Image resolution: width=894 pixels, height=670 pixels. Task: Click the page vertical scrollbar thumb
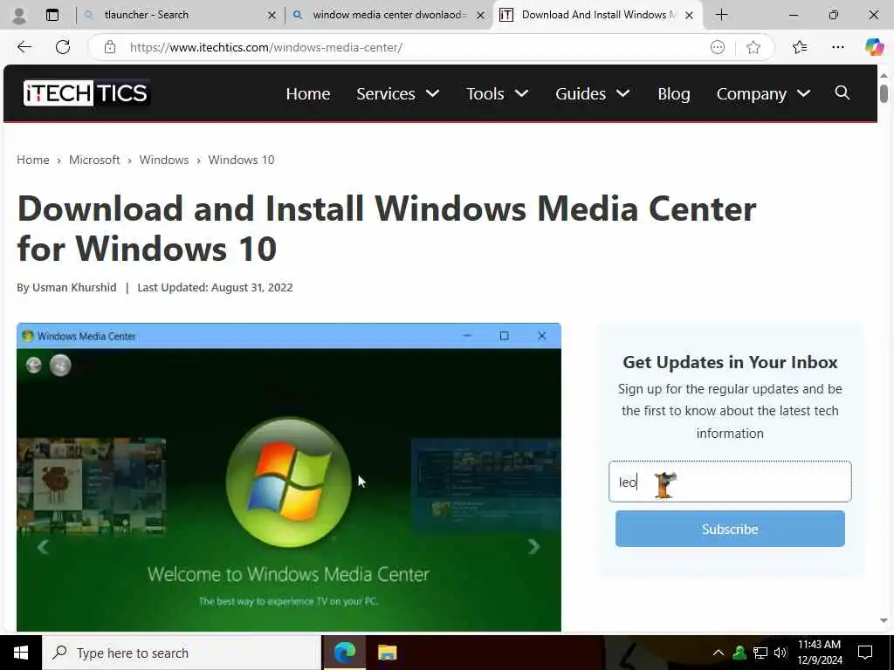coord(884,92)
